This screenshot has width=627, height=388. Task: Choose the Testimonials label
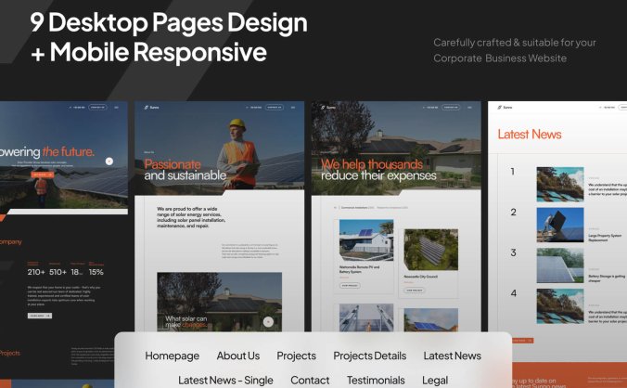[x=376, y=380]
